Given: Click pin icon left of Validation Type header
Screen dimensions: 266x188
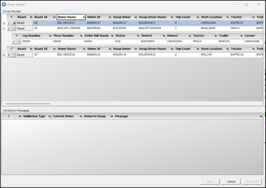Looking at the screenshot, I should [x=20, y=116].
